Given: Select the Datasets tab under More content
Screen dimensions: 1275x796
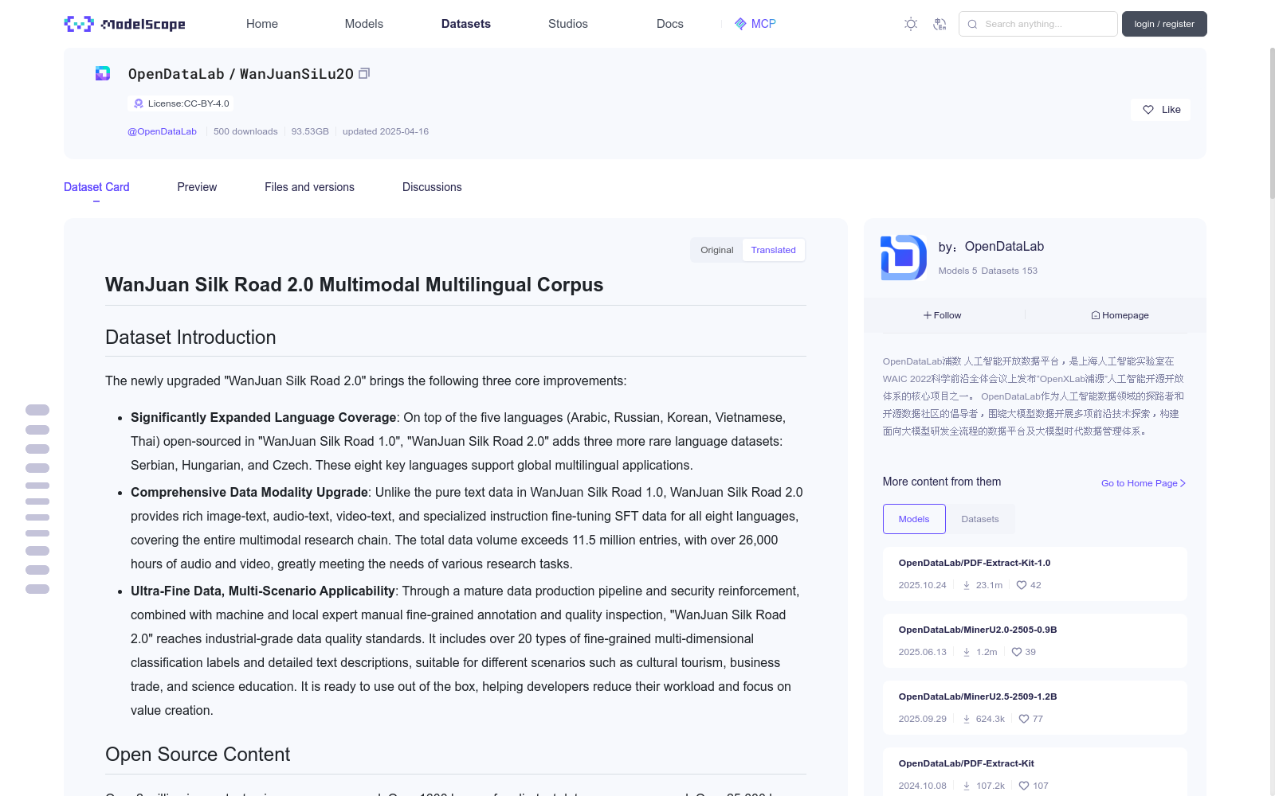Looking at the screenshot, I should coord(980,519).
